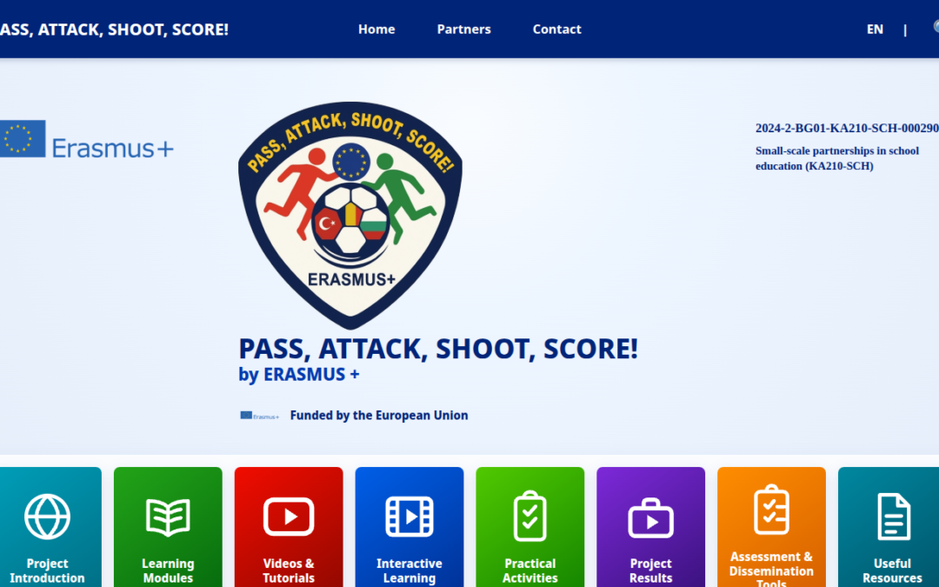Click 'Small-scale partnerships in school education' text

[x=837, y=158]
